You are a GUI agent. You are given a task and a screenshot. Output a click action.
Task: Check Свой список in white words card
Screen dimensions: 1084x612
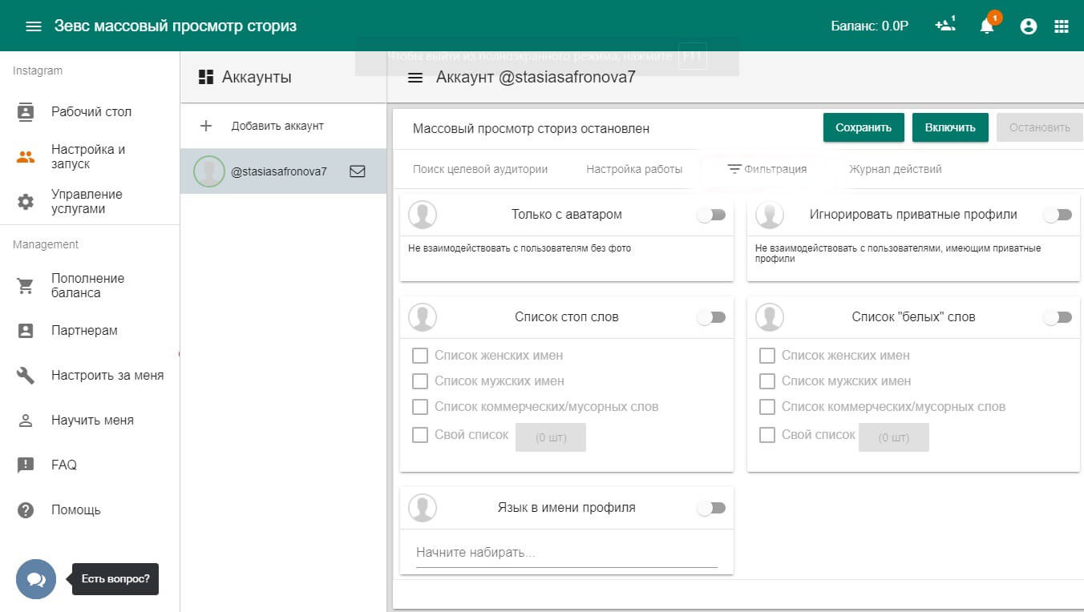pos(767,435)
